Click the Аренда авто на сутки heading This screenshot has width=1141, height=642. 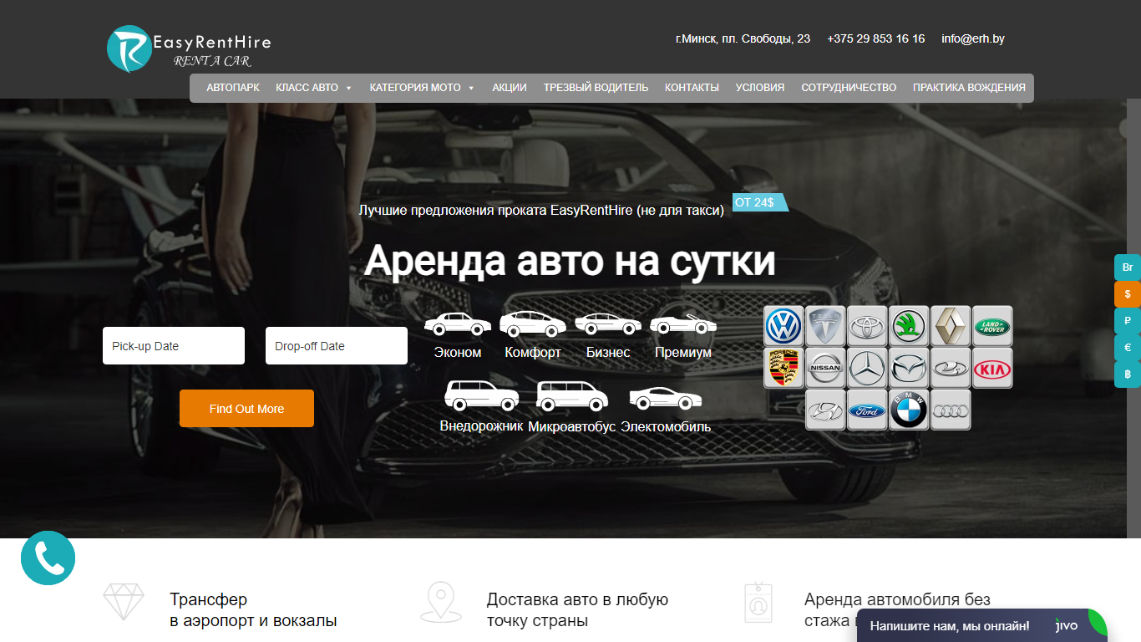pos(570,261)
